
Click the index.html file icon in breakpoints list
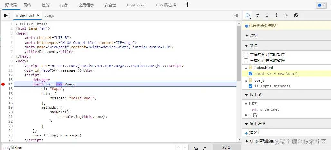(251, 68)
